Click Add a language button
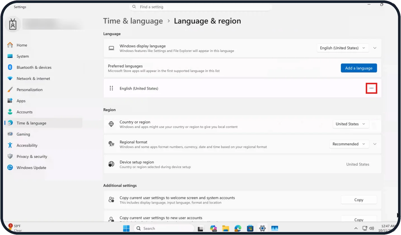Image resolution: width=401 pixels, height=235 pixels. pos(359,68)
